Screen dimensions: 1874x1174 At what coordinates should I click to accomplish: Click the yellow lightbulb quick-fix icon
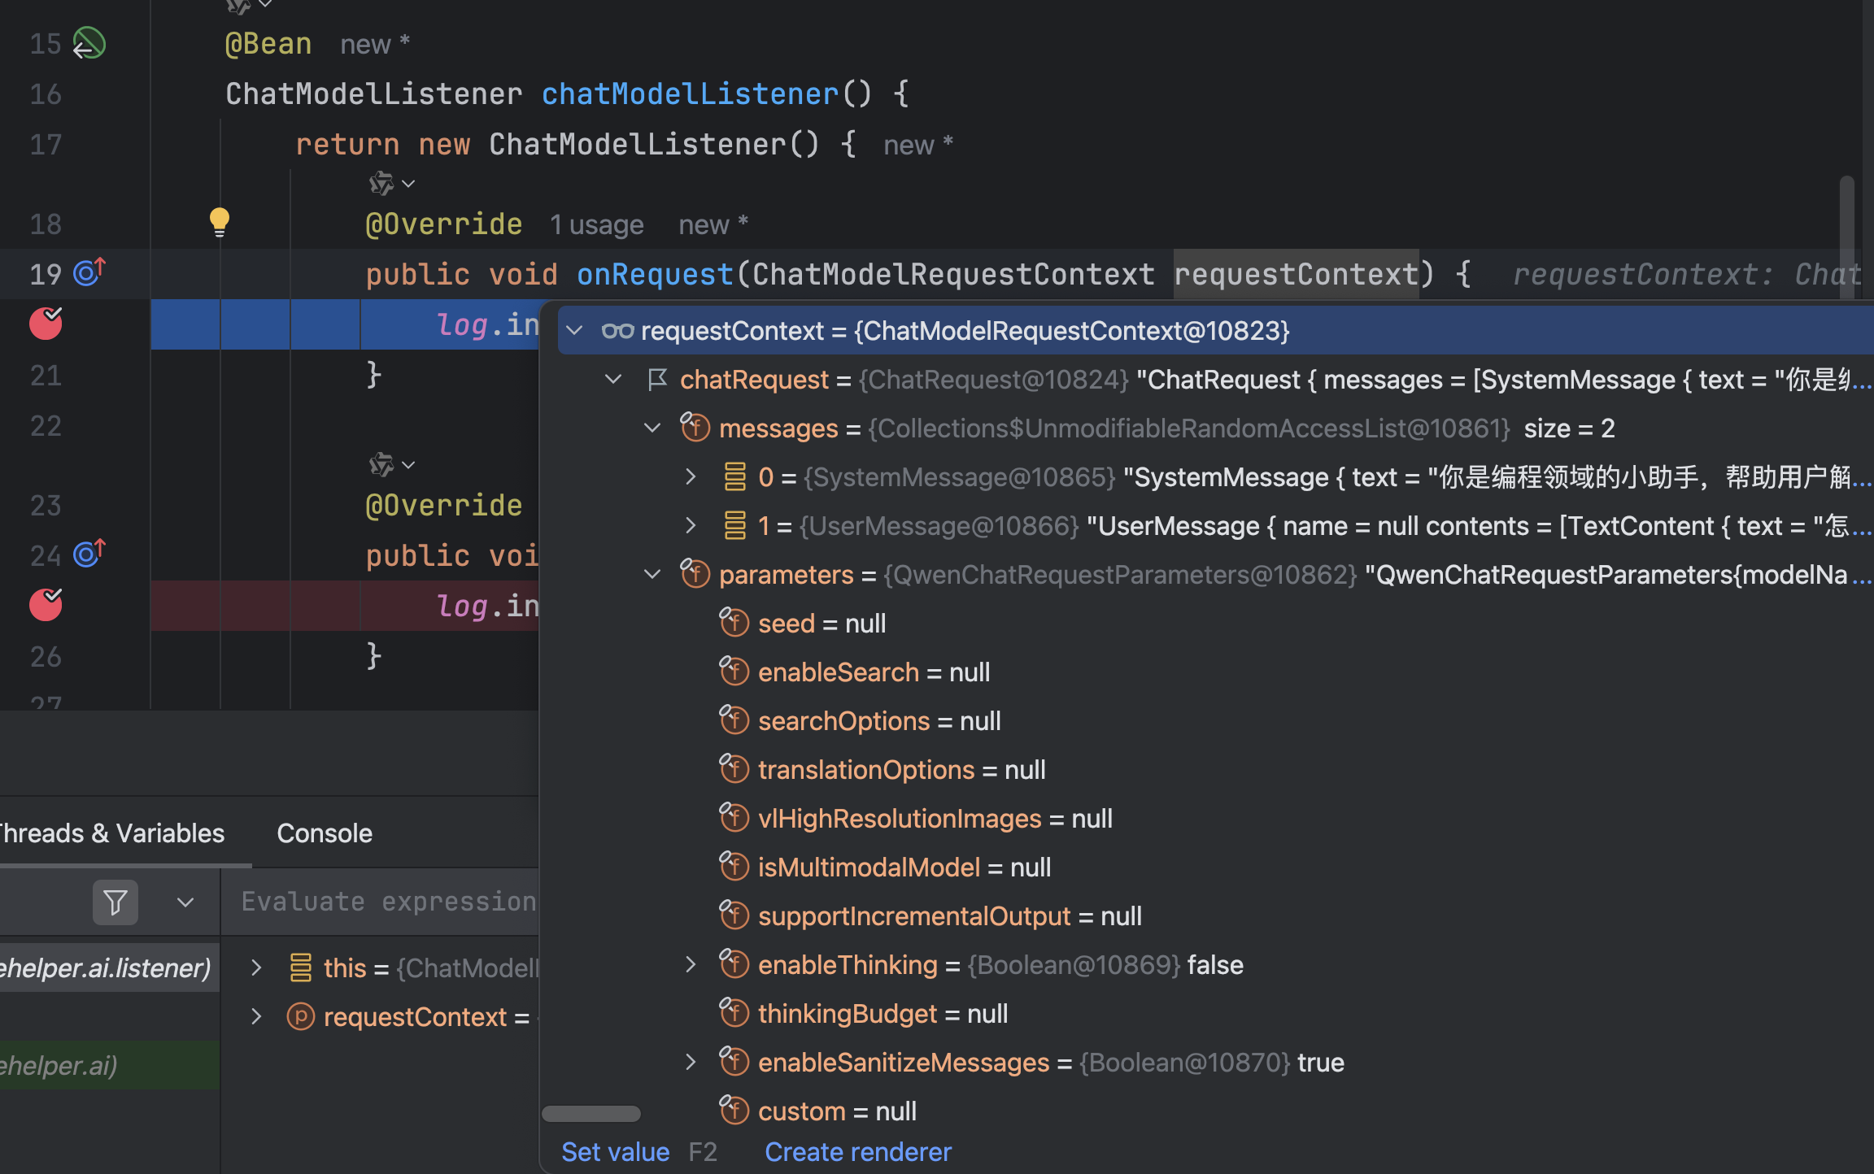219,221
